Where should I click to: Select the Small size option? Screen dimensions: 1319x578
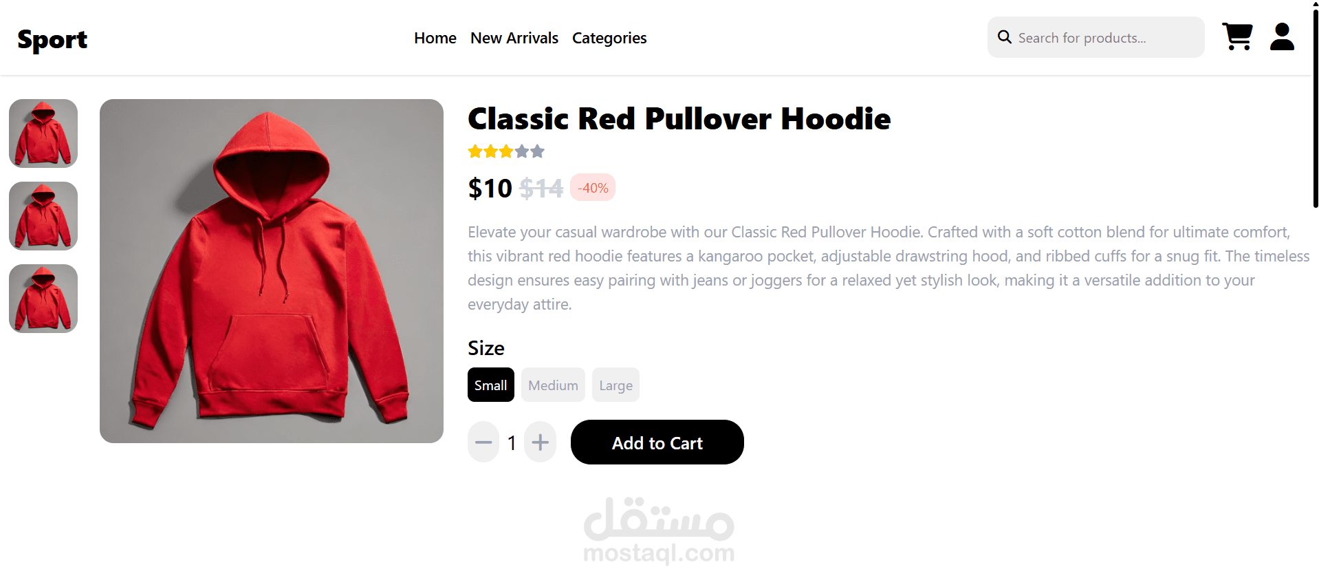pos(491,385)
